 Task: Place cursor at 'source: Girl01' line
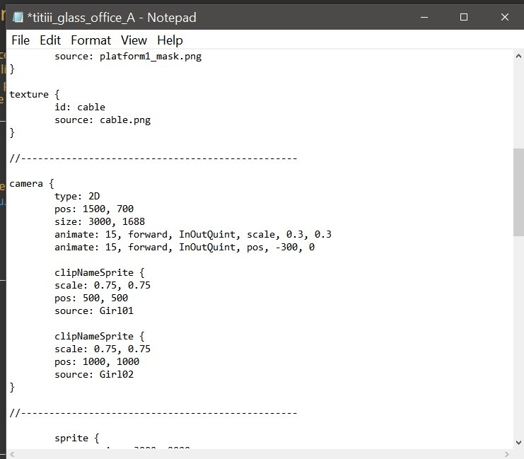click(x=94, y=310)
